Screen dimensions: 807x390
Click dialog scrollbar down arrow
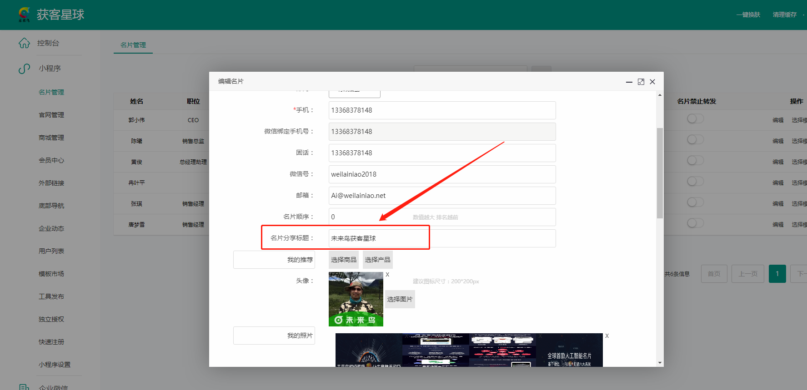[660, 363]
